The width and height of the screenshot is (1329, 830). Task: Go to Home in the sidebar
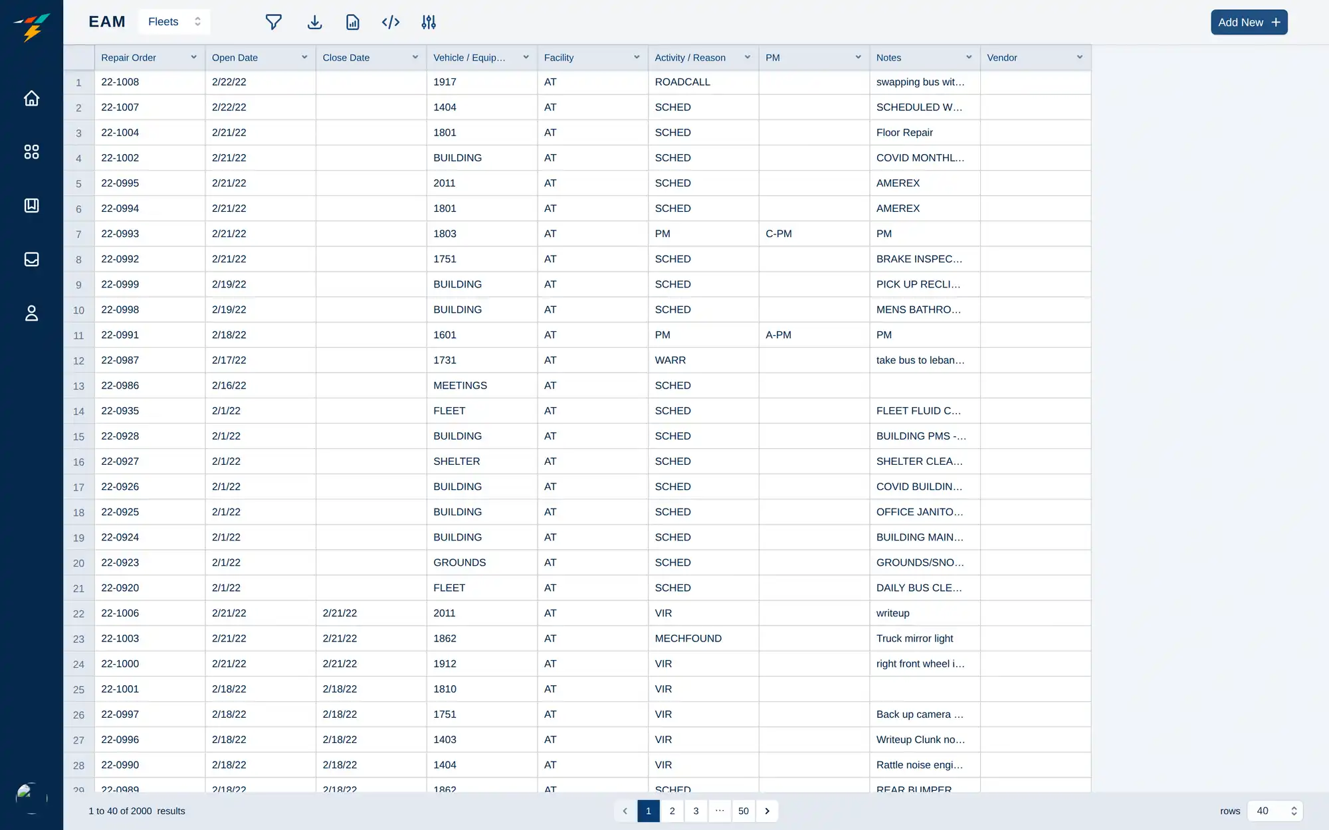(31, 98)
